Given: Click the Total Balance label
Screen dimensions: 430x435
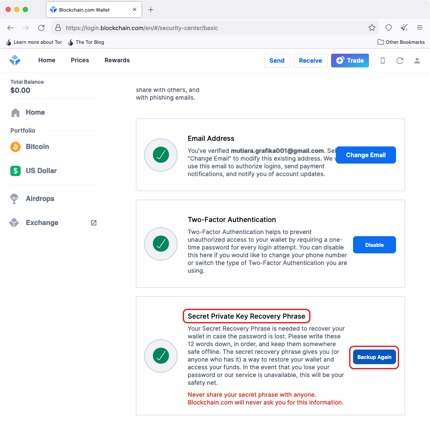Looking at the screenshot, I should click(x=27, y=82).
